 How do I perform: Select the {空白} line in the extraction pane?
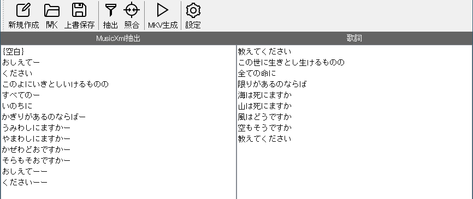(x=13, y=52)
